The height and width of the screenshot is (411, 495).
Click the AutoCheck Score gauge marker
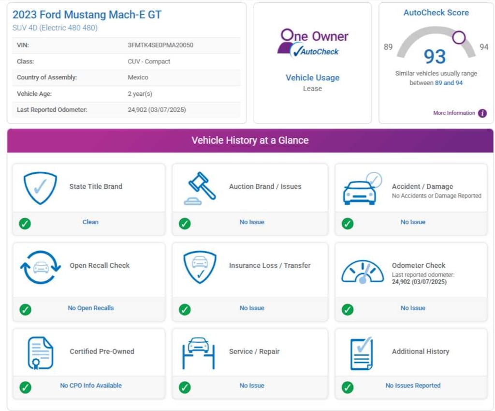(x=459, y=37)
